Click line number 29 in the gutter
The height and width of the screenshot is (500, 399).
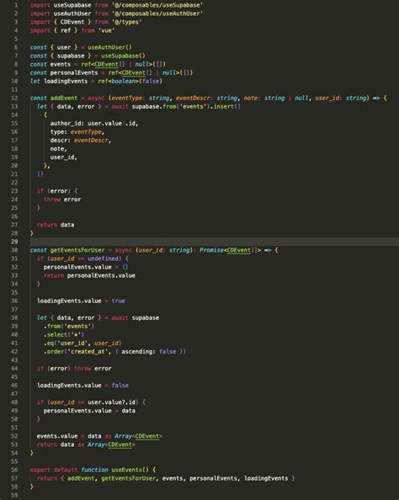(x=14, y=242)
